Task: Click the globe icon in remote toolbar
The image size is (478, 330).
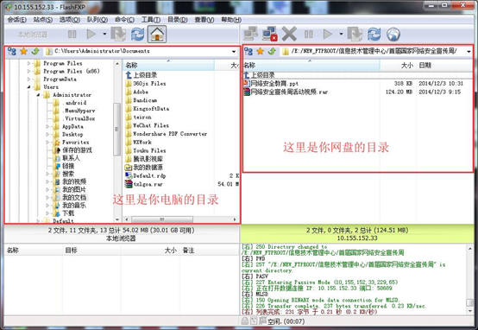Action: (x=393, y=34)
